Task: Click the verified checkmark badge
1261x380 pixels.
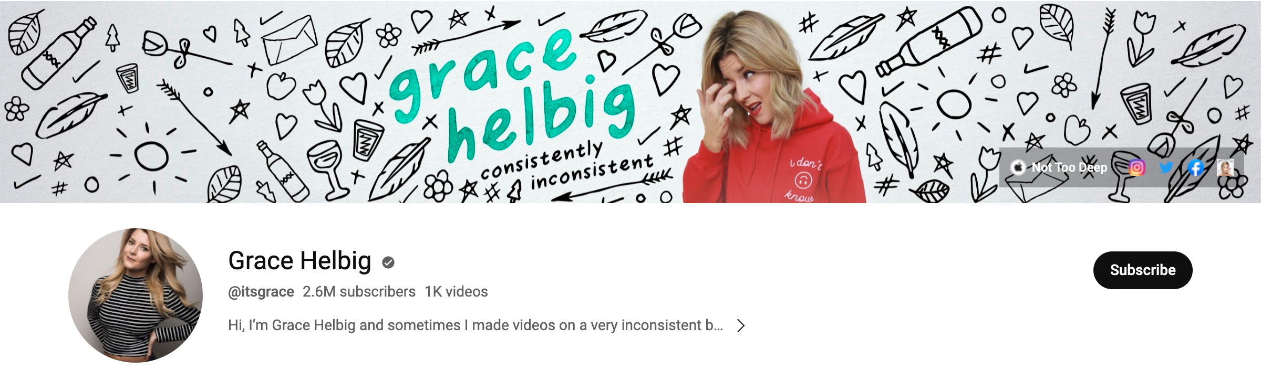Action: point(388,262)
